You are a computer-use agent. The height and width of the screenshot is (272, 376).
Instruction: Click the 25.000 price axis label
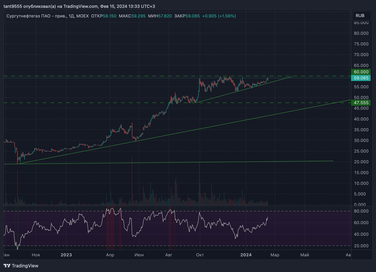click(361, 151)
